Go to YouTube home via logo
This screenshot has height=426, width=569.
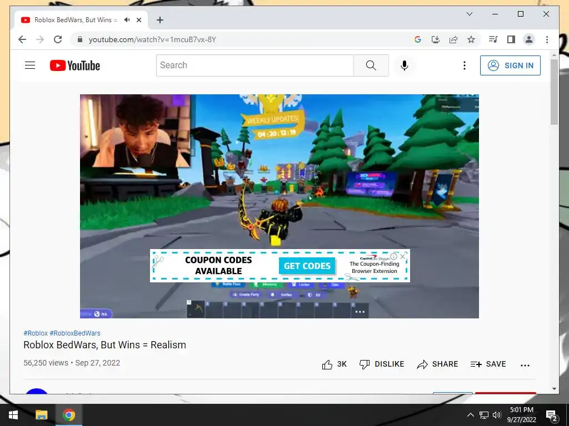75,65
